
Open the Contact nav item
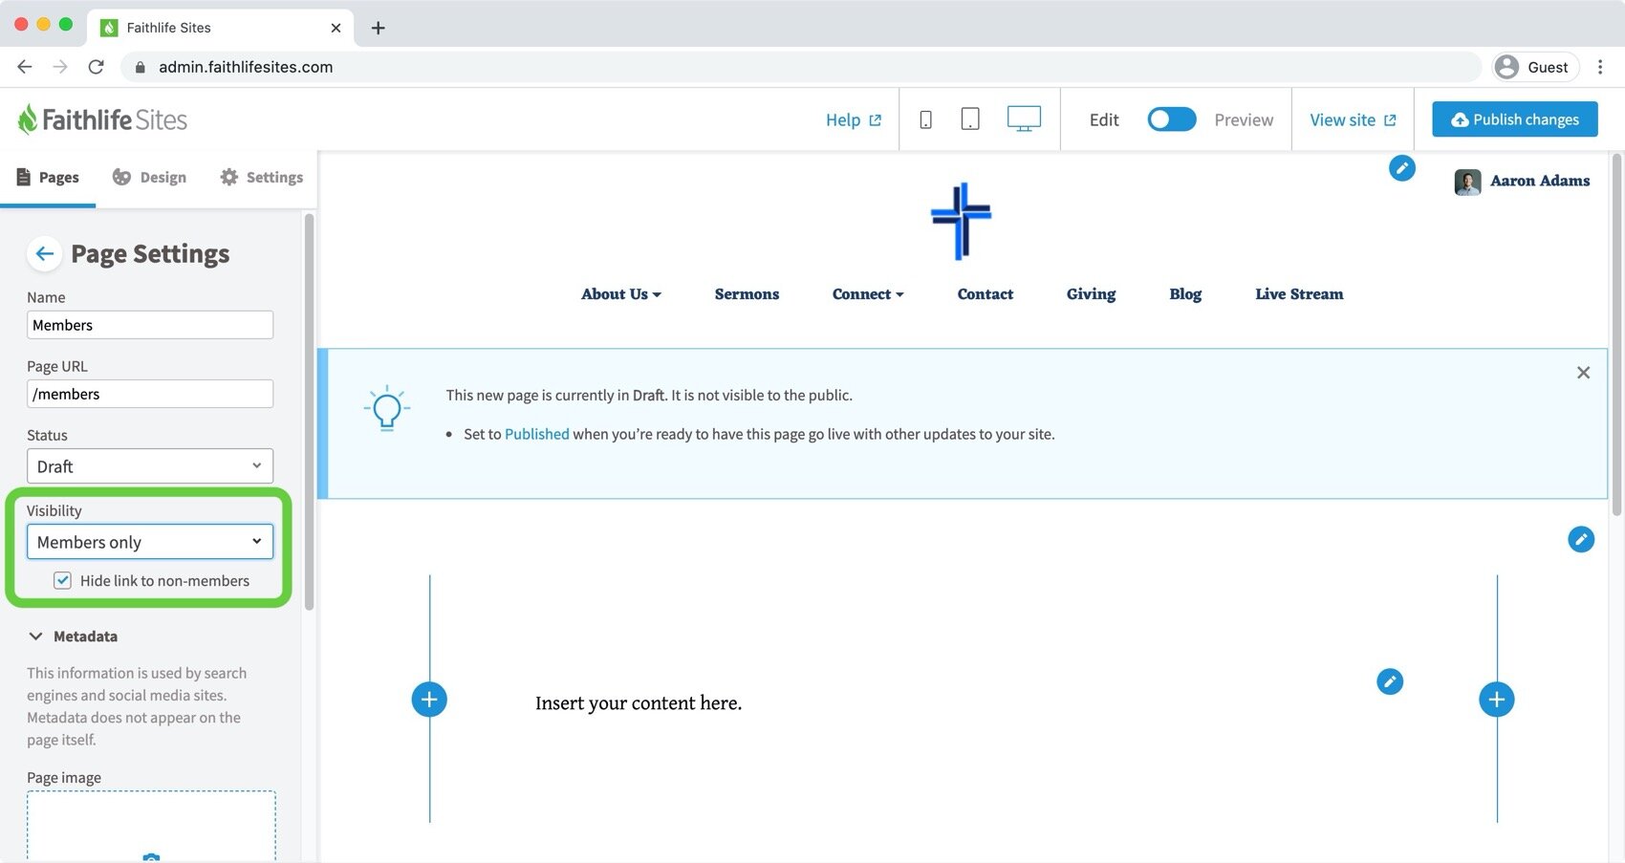[986, 294]
